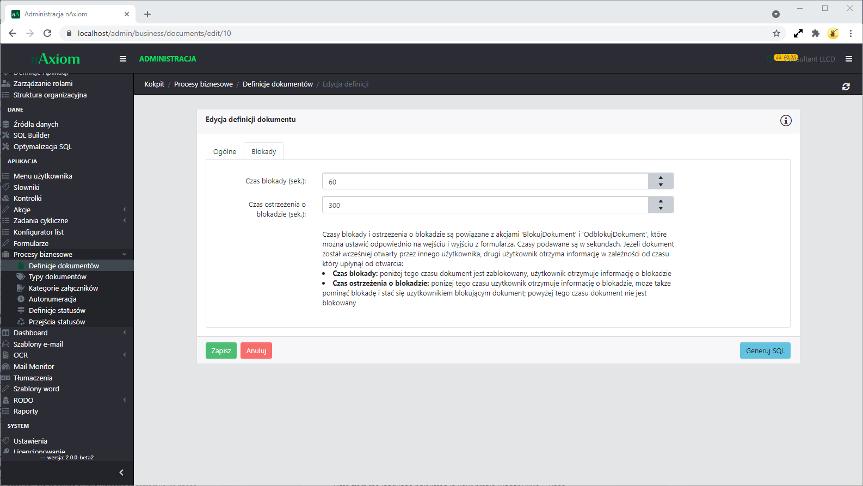The height and width of the screenshot is (486, 863).
Task: Click the Generuj SQL button
Action: 765,350
